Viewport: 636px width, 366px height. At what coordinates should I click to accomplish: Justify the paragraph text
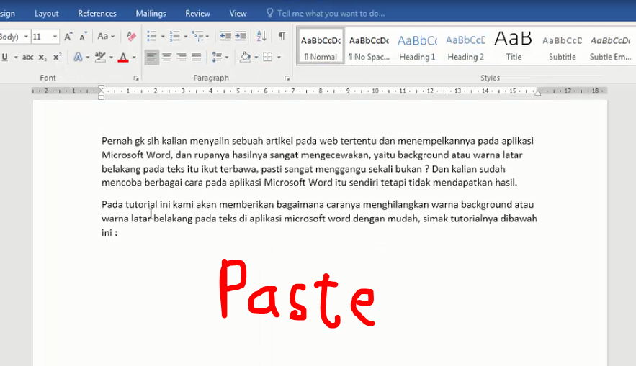(x=197, y=57)
